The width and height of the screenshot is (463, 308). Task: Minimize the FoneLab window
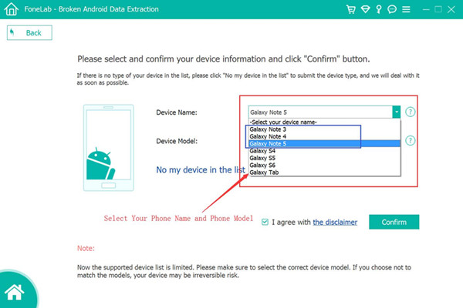click(x=426, y=9)
